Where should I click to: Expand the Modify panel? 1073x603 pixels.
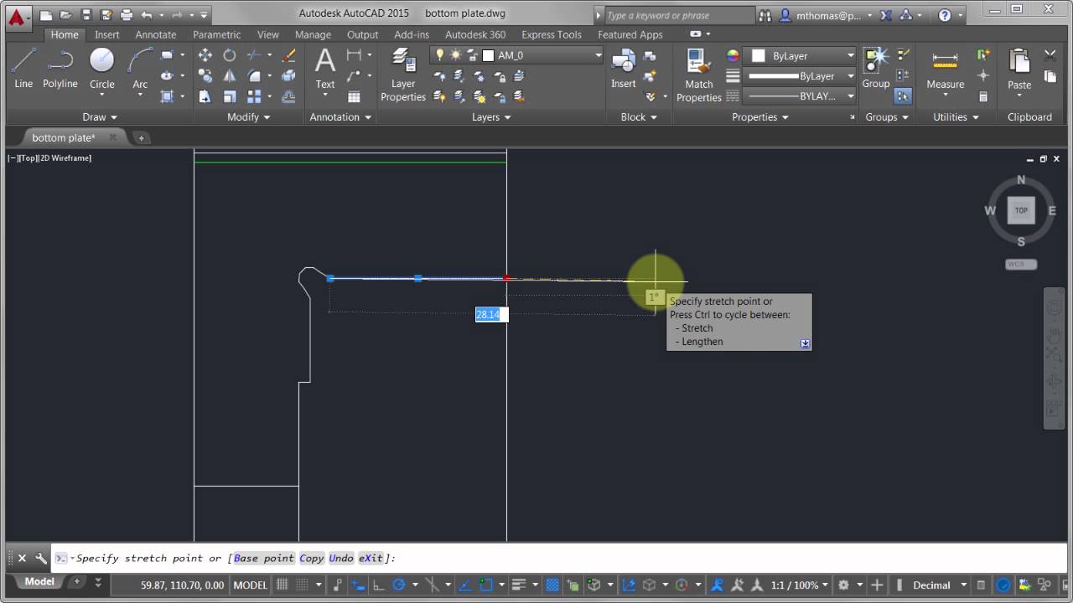click(250, 117)
